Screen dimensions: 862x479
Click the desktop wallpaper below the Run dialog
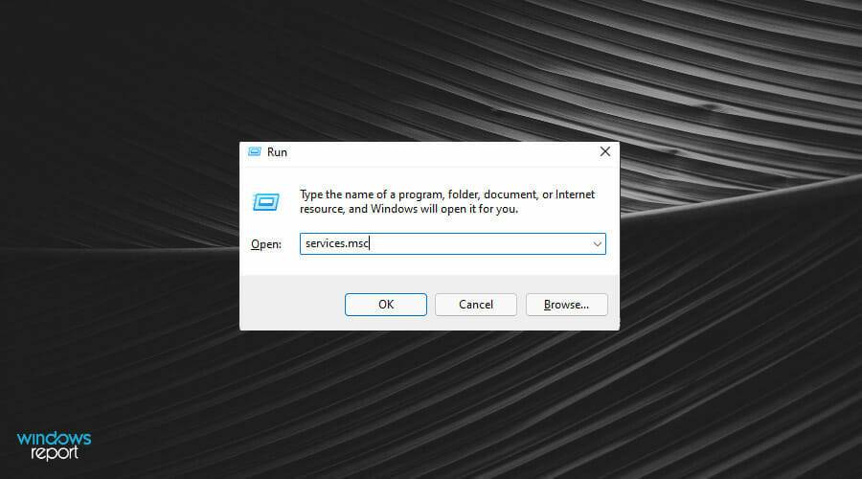[x=431, y=402]
